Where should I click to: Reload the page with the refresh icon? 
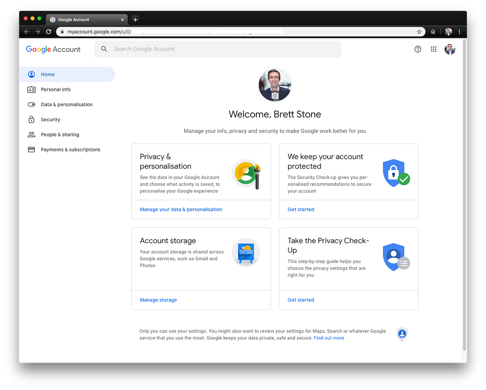pyautogui.click(x=49, y=32)
